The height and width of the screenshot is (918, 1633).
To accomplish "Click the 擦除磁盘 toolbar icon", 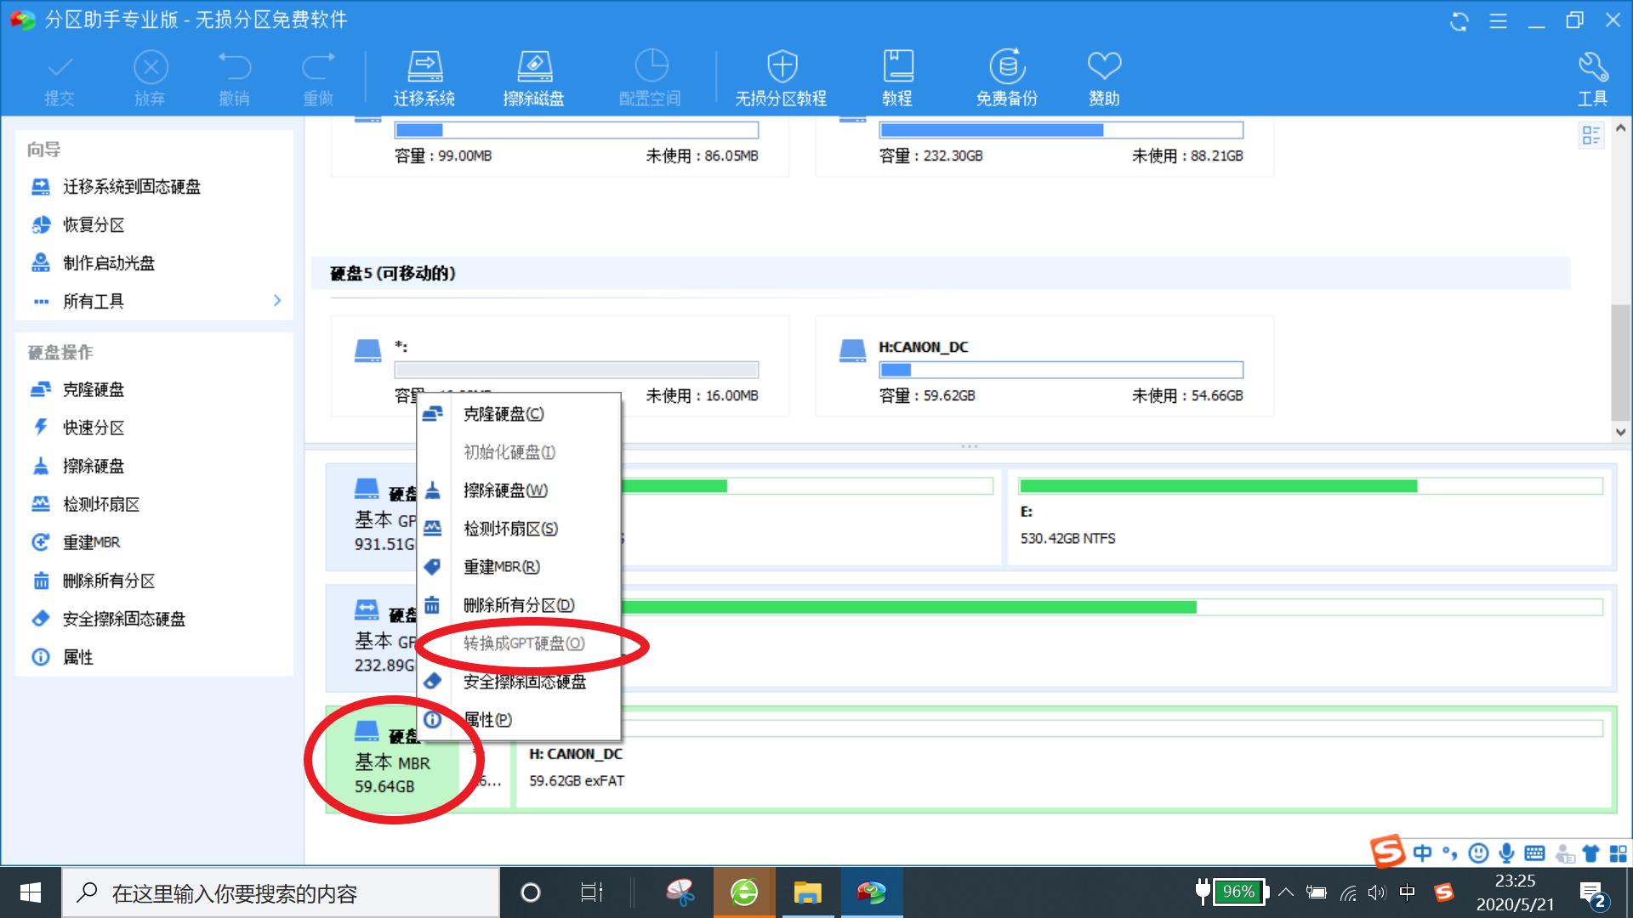I will (533, 67).
